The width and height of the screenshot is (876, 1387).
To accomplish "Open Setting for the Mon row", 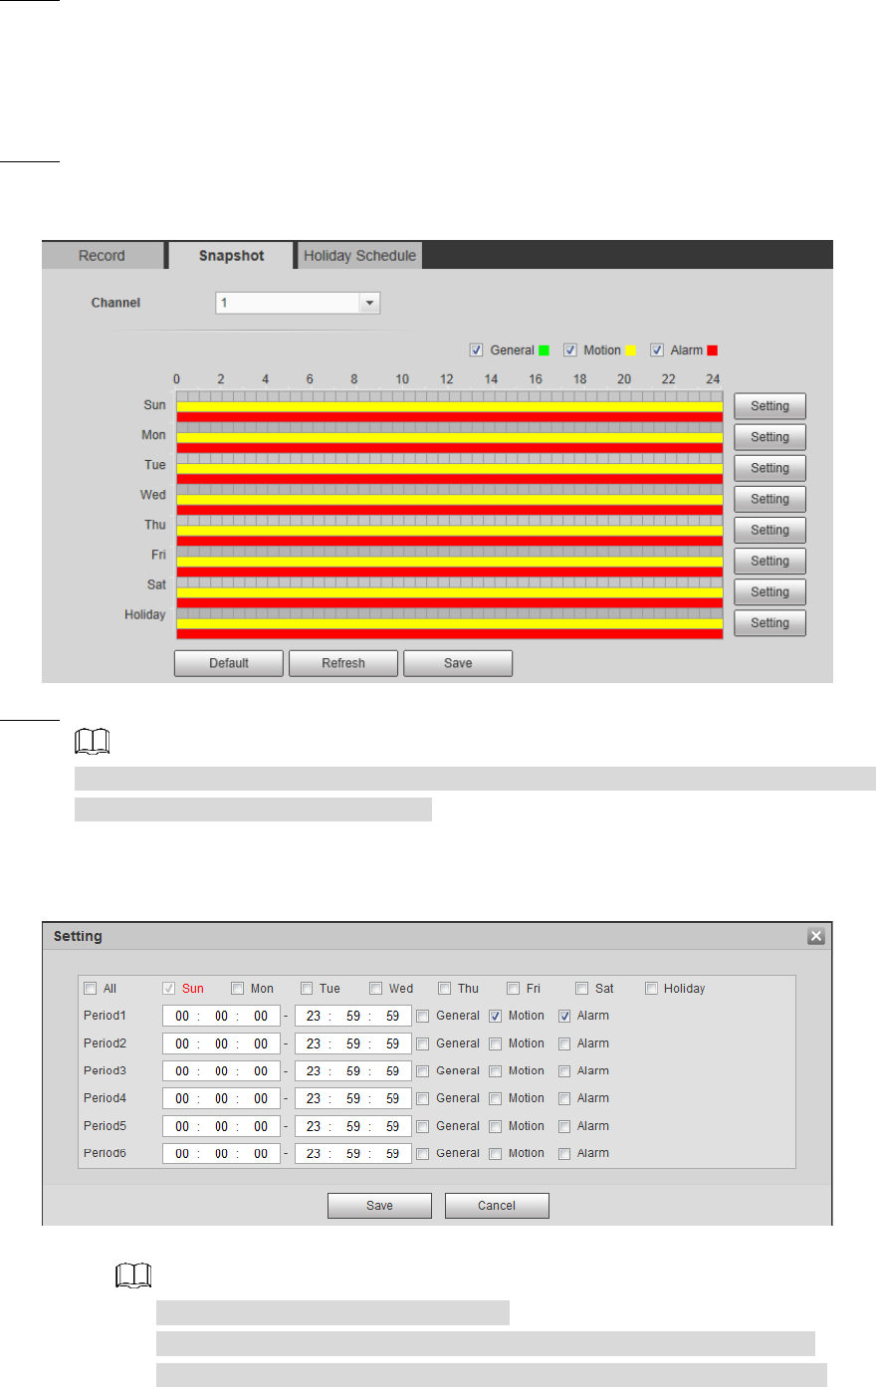I will coord(769,437).
